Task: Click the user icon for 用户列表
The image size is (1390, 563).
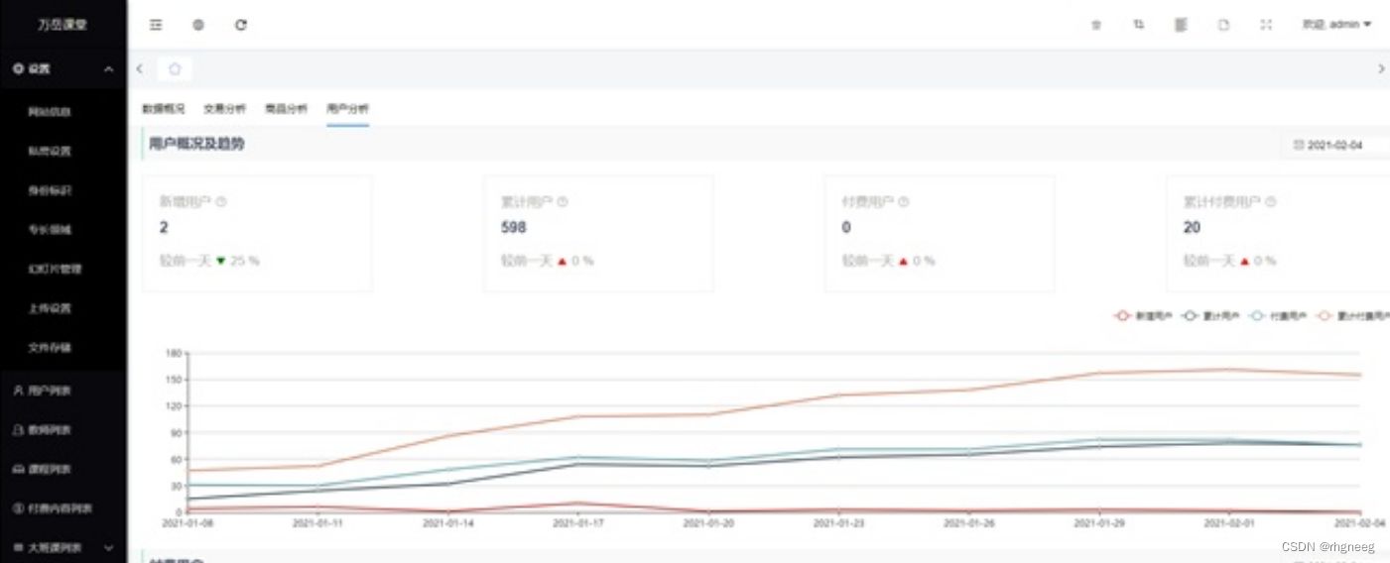Action: click(18, 391)
